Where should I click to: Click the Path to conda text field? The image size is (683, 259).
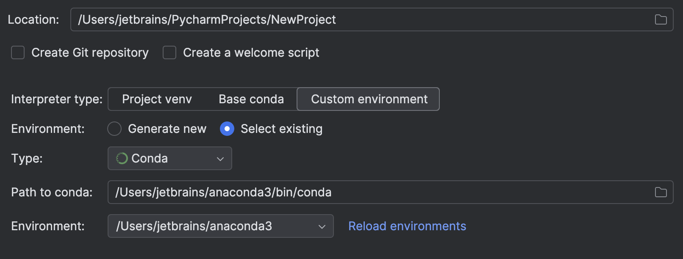(x=254, y=192)
